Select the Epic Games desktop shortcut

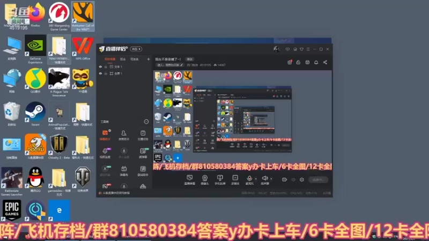click(x=11, y=210)
